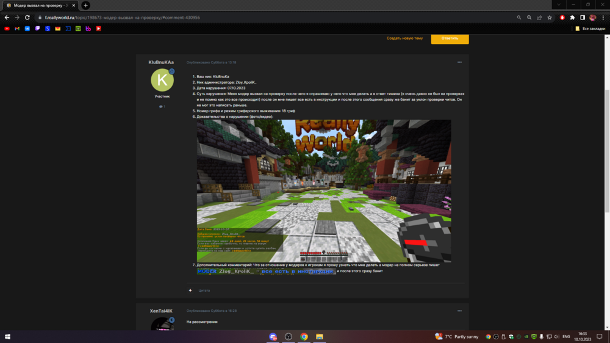Image resolution: width=610 pixels, height=343 pixels.
Task: Open XenTai4IK author profile name
Action: coord(161,311)
